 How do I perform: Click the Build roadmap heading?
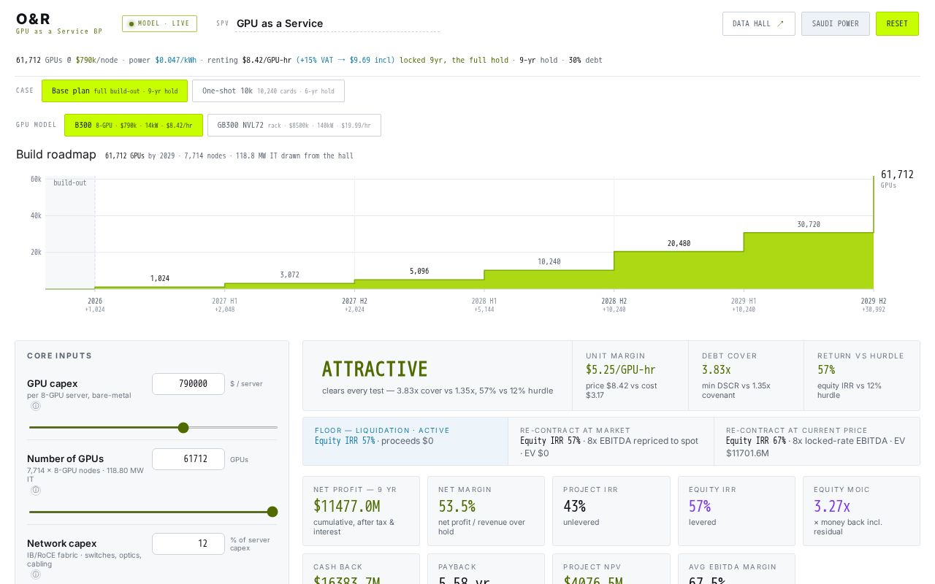(56, 155)
